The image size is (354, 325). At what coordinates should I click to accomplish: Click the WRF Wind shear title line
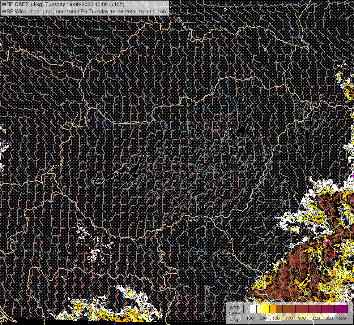click(85, 12)
